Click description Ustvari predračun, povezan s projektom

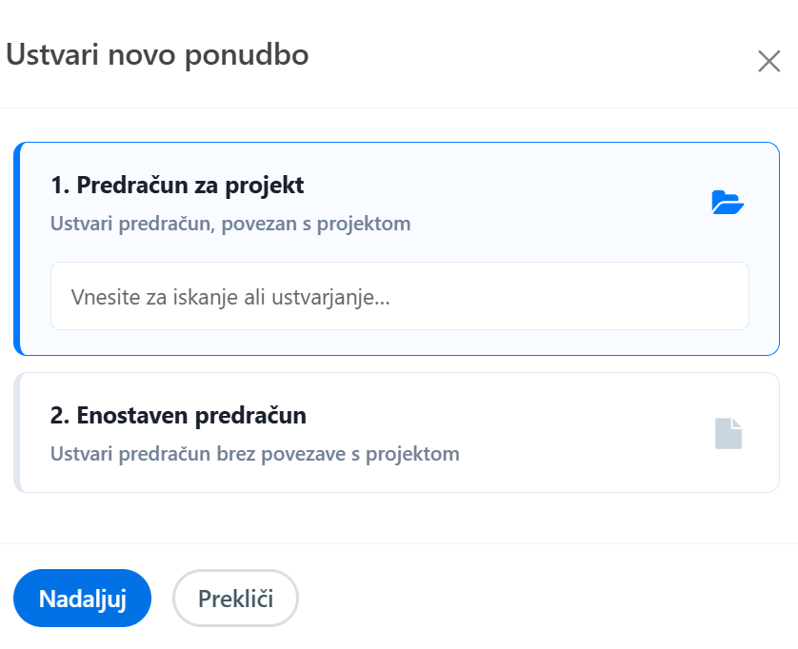pyautogui.click(x=230, y=225)
